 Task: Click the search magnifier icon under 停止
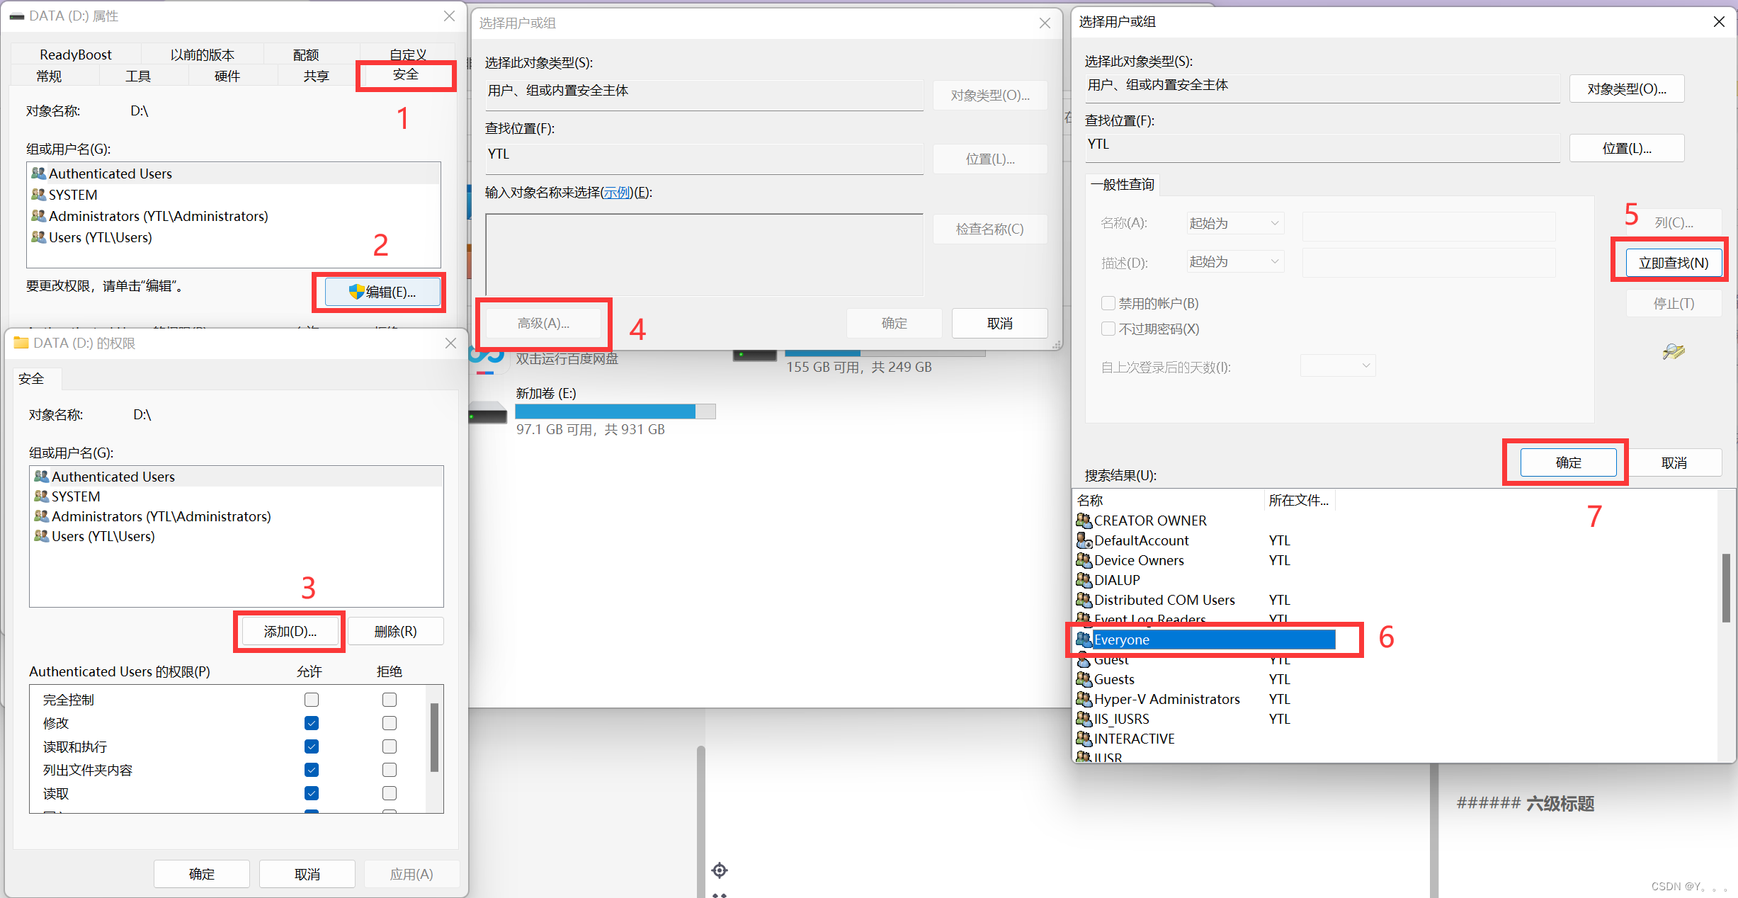(1674, 351)
